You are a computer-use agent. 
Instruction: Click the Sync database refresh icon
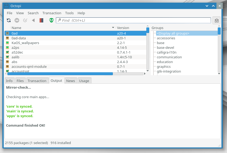coord(9,20)
